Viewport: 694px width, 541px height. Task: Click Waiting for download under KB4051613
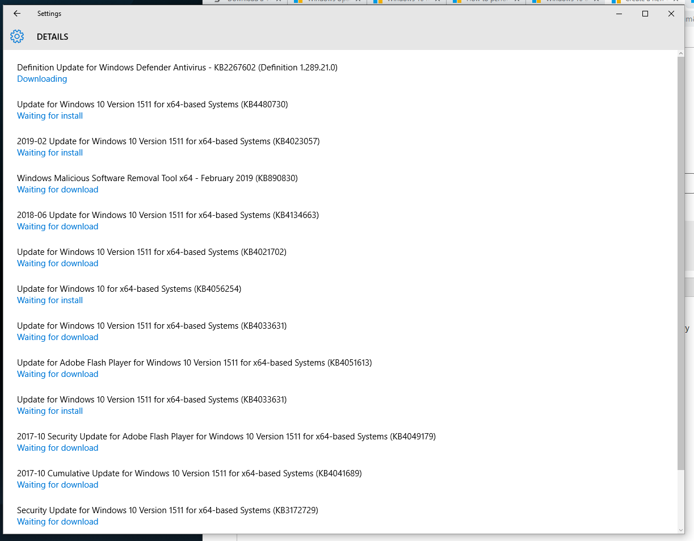click(x=58, y=374)
